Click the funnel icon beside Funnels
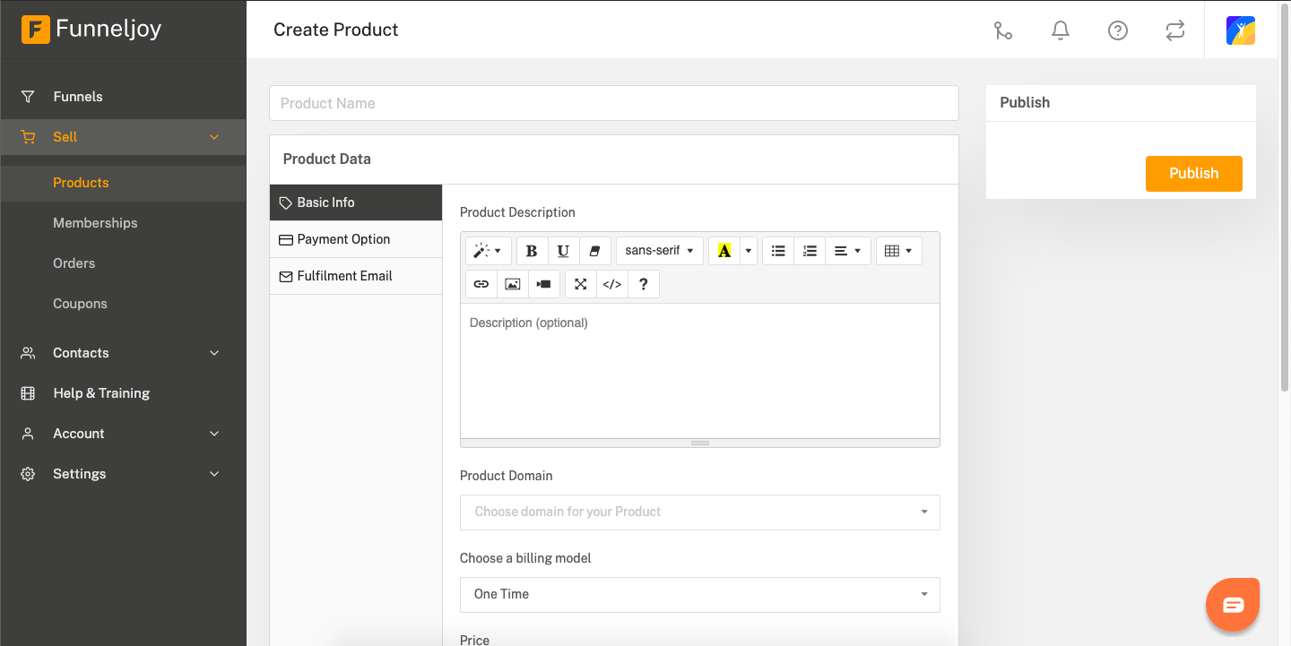The width and height of the screenshot is (1291, 646). [x=28, y=97]
